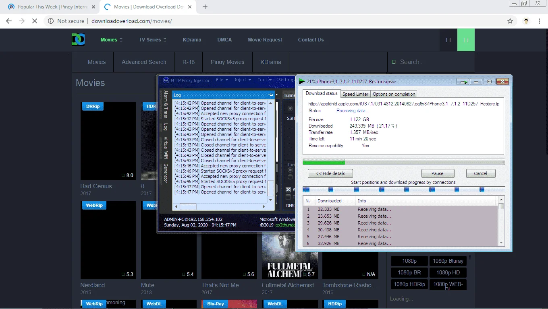This screenshot has width=548, height=309.
Task: Click the green download progress bar
Action: click(404, 162)
